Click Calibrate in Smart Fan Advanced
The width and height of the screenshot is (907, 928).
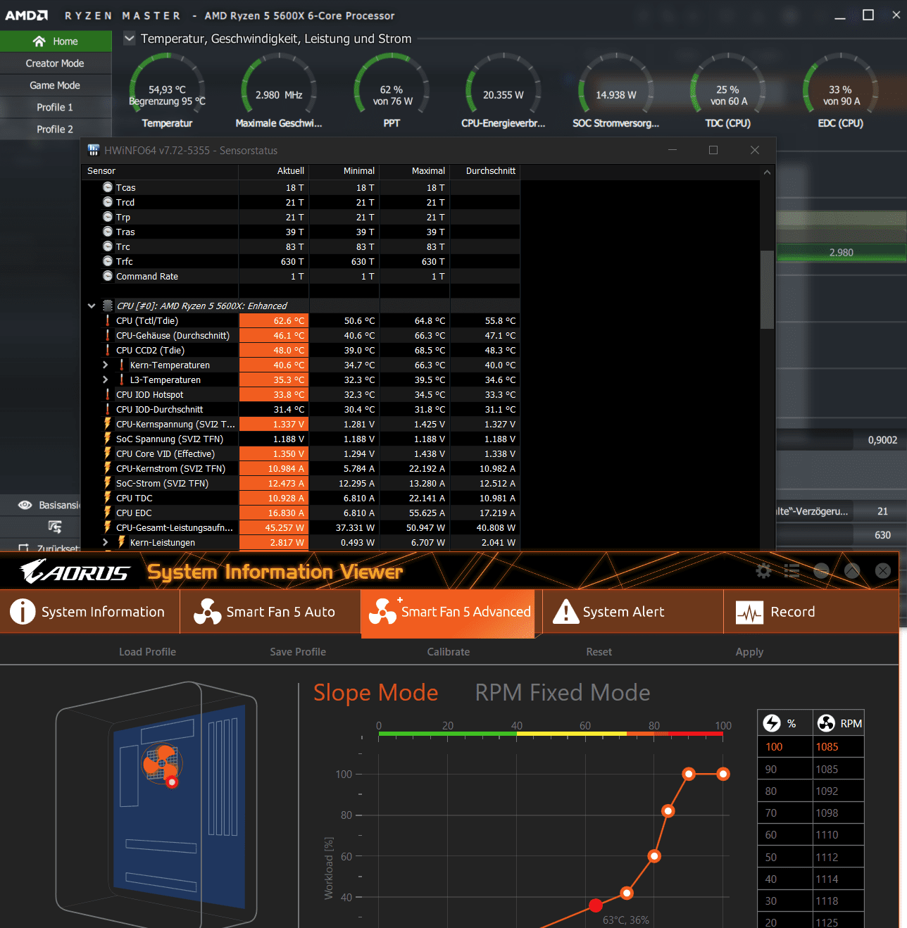449,652
